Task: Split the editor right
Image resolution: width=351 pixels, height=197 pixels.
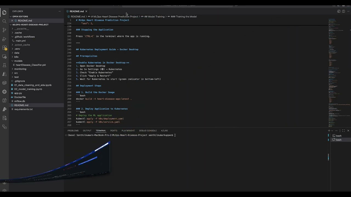Action: (343, 11)
